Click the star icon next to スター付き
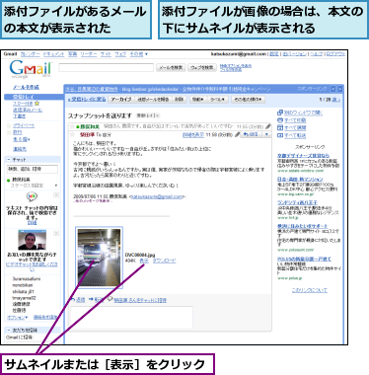The width and height of the screenshot is (369, 375). click(x=37, y=104)
